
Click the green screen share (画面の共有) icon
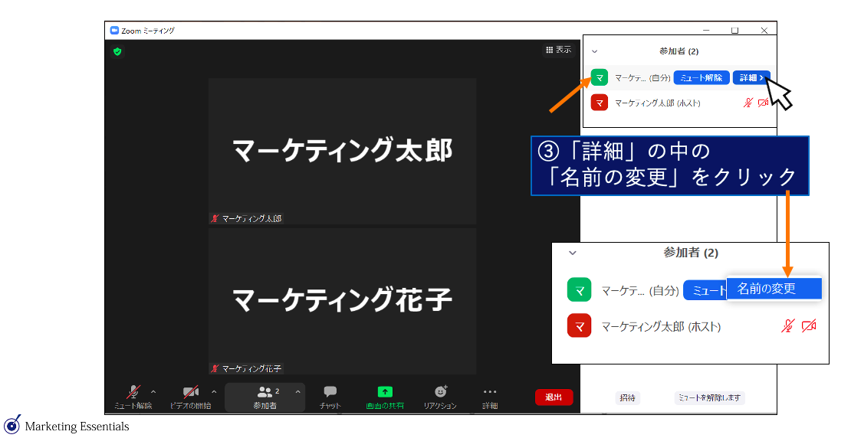coord(385,392)
